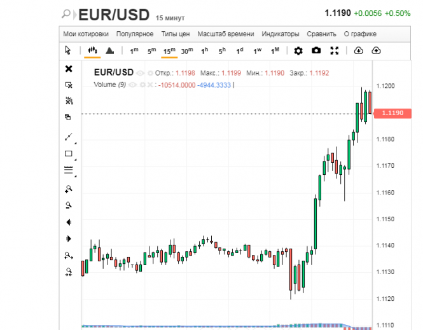Remove all indicators tool icon
The height and width of the screenshot is (330, 423).
tap(69, 100)
